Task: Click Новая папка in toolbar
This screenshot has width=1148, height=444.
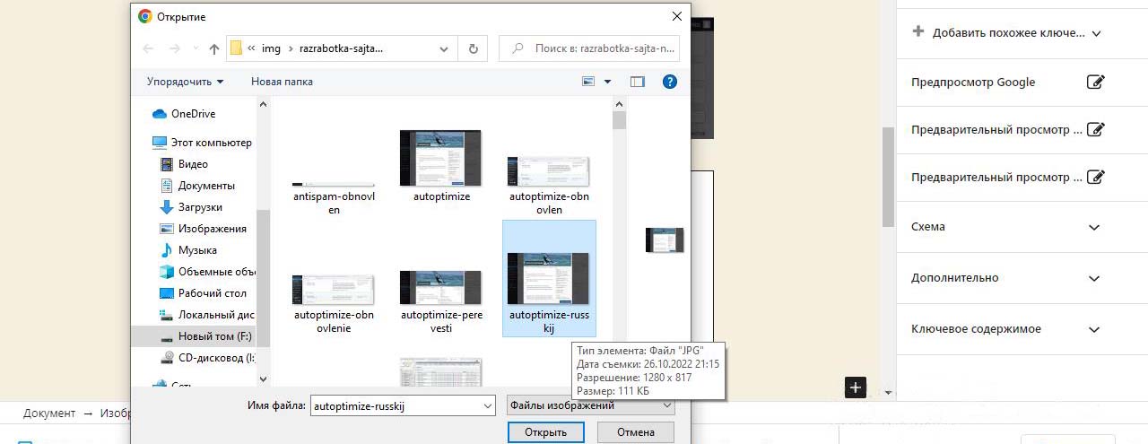Action: point(282,82)
